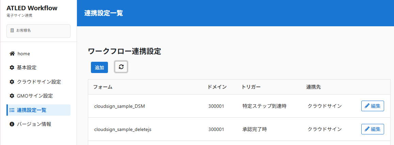Click the ドメイン column header
Image resolution: width=394 pixels, height=145 pixels.
[x=217, y=87]
